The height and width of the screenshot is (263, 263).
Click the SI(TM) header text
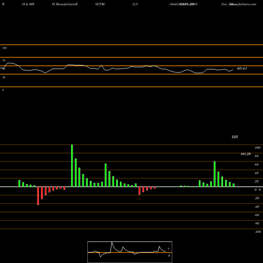100,4
